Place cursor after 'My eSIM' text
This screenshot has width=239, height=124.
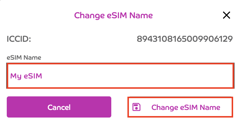point(43,76)
